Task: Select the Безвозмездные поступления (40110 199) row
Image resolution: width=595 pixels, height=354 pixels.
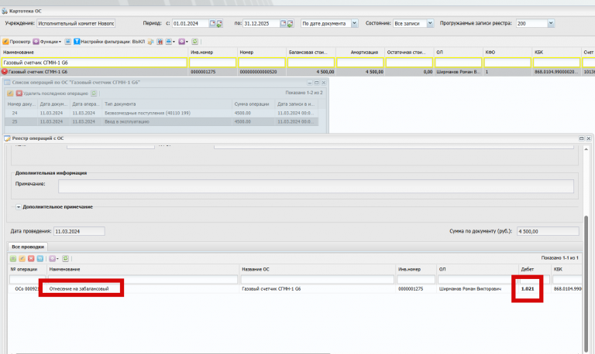Action: coord(161,113)
